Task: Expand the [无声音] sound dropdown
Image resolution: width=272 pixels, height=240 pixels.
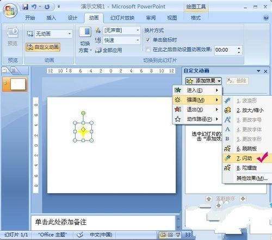Action: (138, 30)
